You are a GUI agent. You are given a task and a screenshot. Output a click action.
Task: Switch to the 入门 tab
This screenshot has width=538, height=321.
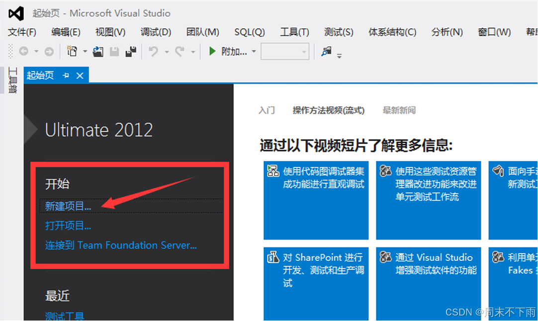click(267, 110)
